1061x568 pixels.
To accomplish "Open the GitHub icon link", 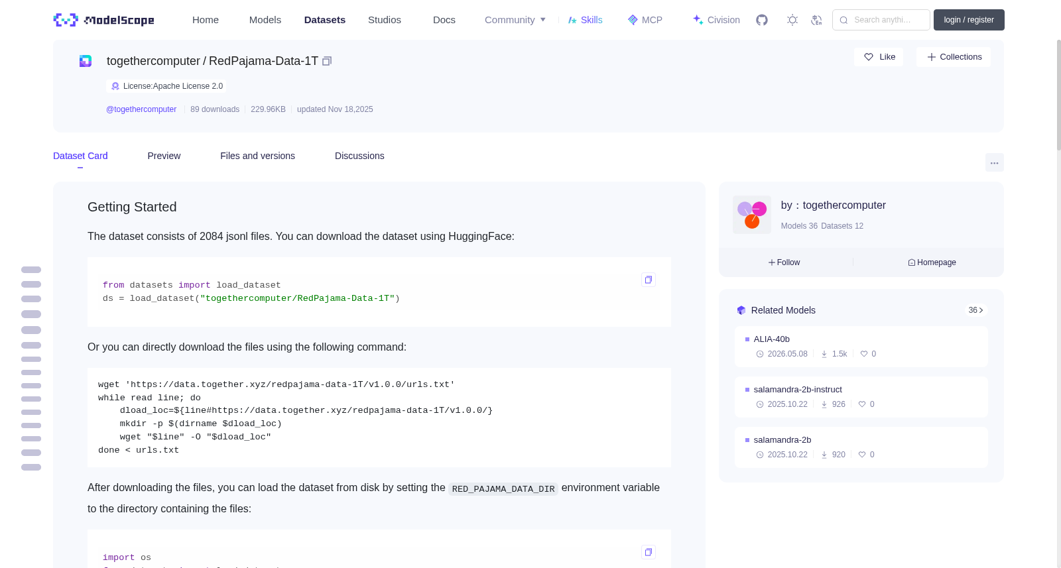I will coord(762,20).
